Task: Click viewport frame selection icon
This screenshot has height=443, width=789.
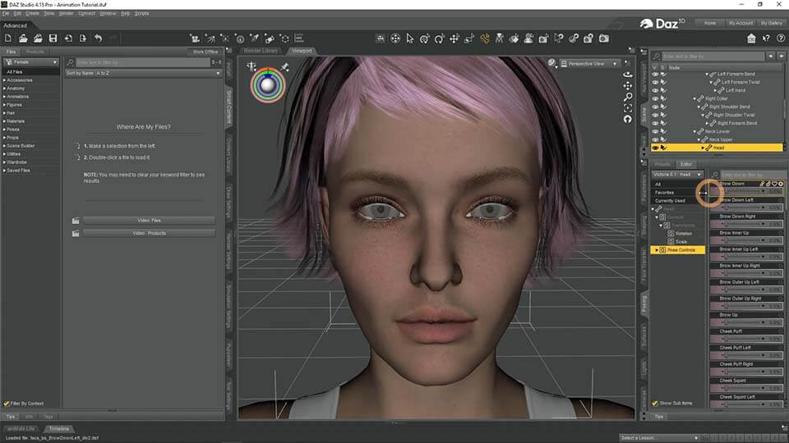Action: pos(627,108)
